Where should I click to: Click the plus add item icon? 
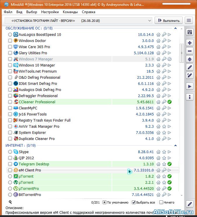click(189, 43)
